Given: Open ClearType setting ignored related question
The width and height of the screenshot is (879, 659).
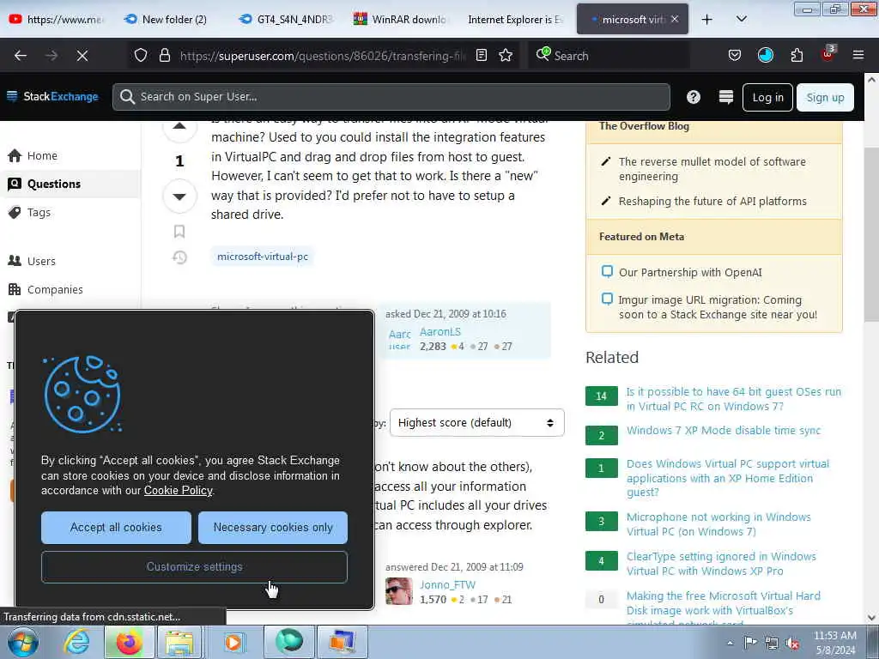Looking at the screenshot, I should tap(721, 564).
